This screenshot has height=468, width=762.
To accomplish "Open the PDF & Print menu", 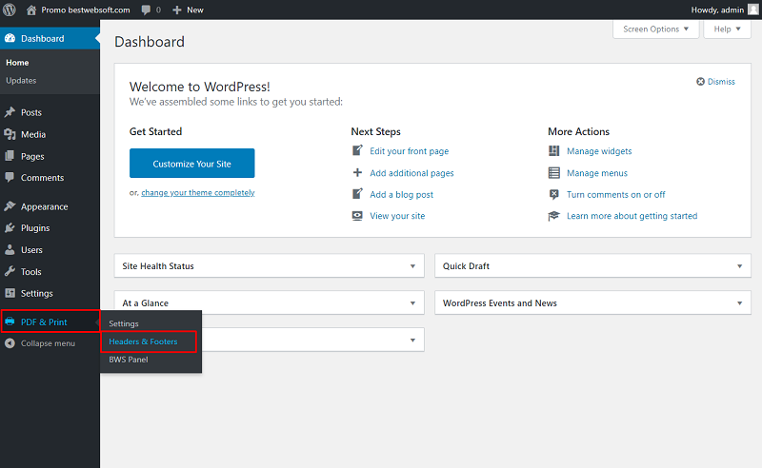I will point(50,322).
